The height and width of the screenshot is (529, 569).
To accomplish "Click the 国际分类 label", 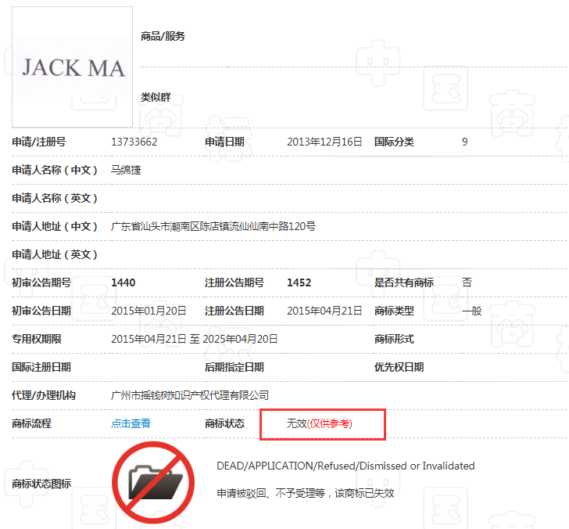I will tap(394, 142).
